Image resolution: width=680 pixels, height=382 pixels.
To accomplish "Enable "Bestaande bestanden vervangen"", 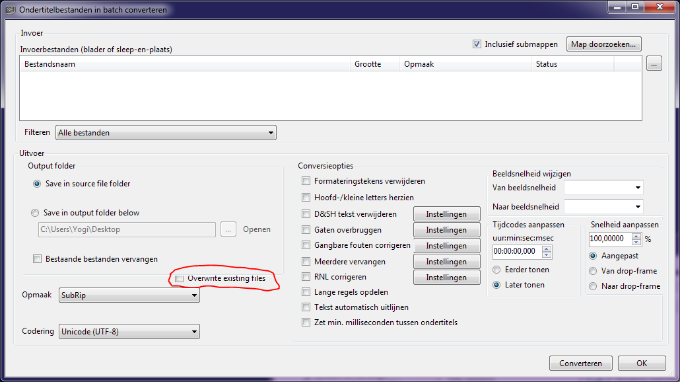I will 37,259.
